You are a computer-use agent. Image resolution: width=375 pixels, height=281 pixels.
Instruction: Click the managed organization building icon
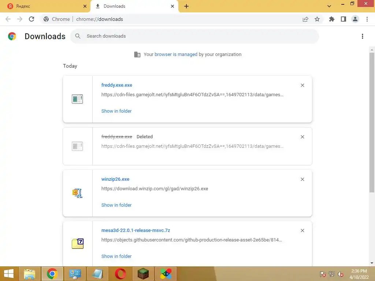[x=137, y=55]
